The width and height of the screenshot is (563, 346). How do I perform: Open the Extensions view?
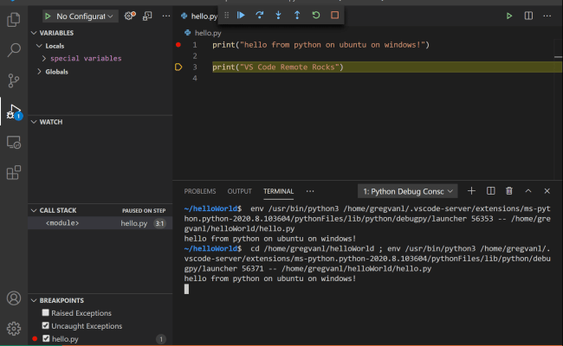(x=14, y=172)
